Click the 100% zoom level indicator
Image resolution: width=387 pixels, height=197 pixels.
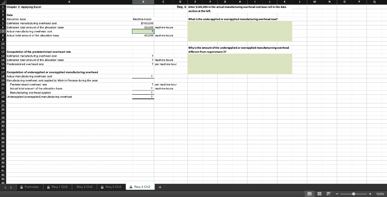(x=380, y=194)
